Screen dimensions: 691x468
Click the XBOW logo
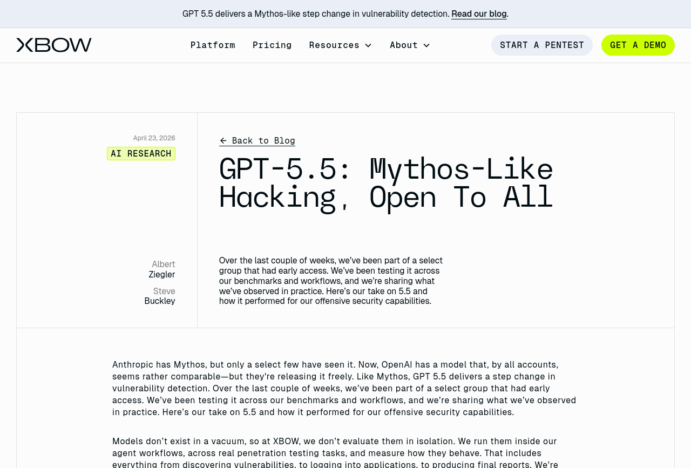54,45
